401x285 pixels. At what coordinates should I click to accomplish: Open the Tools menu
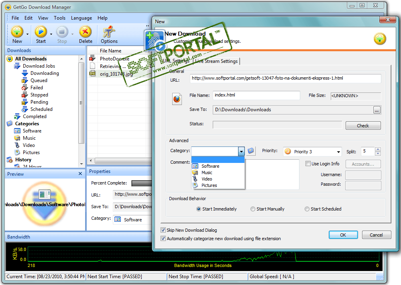[x=59, y=18]
